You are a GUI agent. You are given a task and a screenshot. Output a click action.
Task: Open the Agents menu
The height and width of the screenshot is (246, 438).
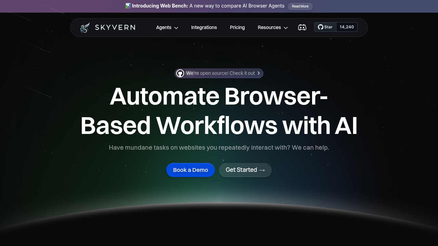[x=164, y=27]
